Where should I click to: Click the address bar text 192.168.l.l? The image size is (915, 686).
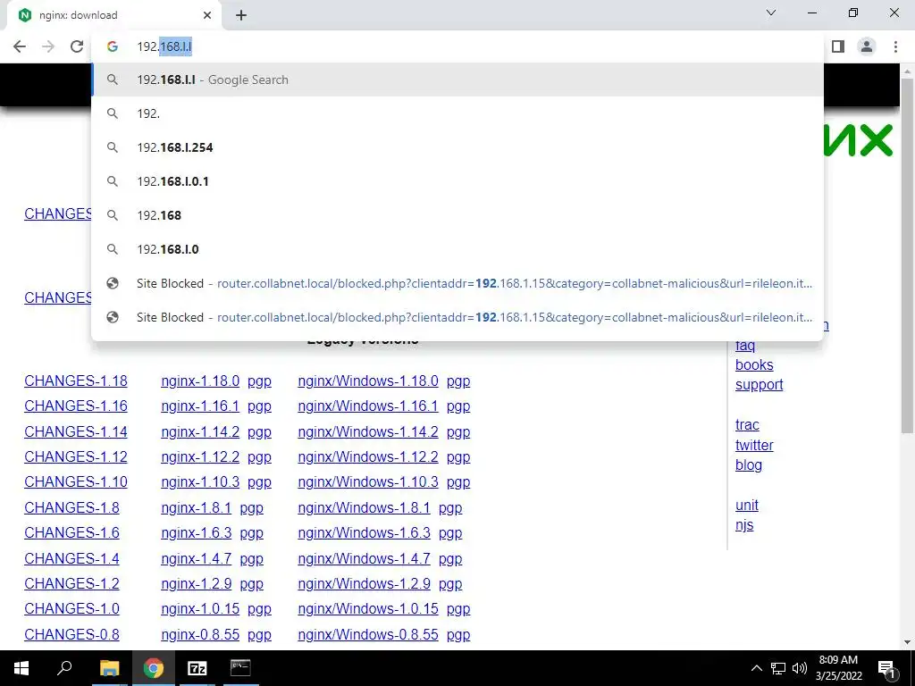pyautogui.click(x=164, y=46)
